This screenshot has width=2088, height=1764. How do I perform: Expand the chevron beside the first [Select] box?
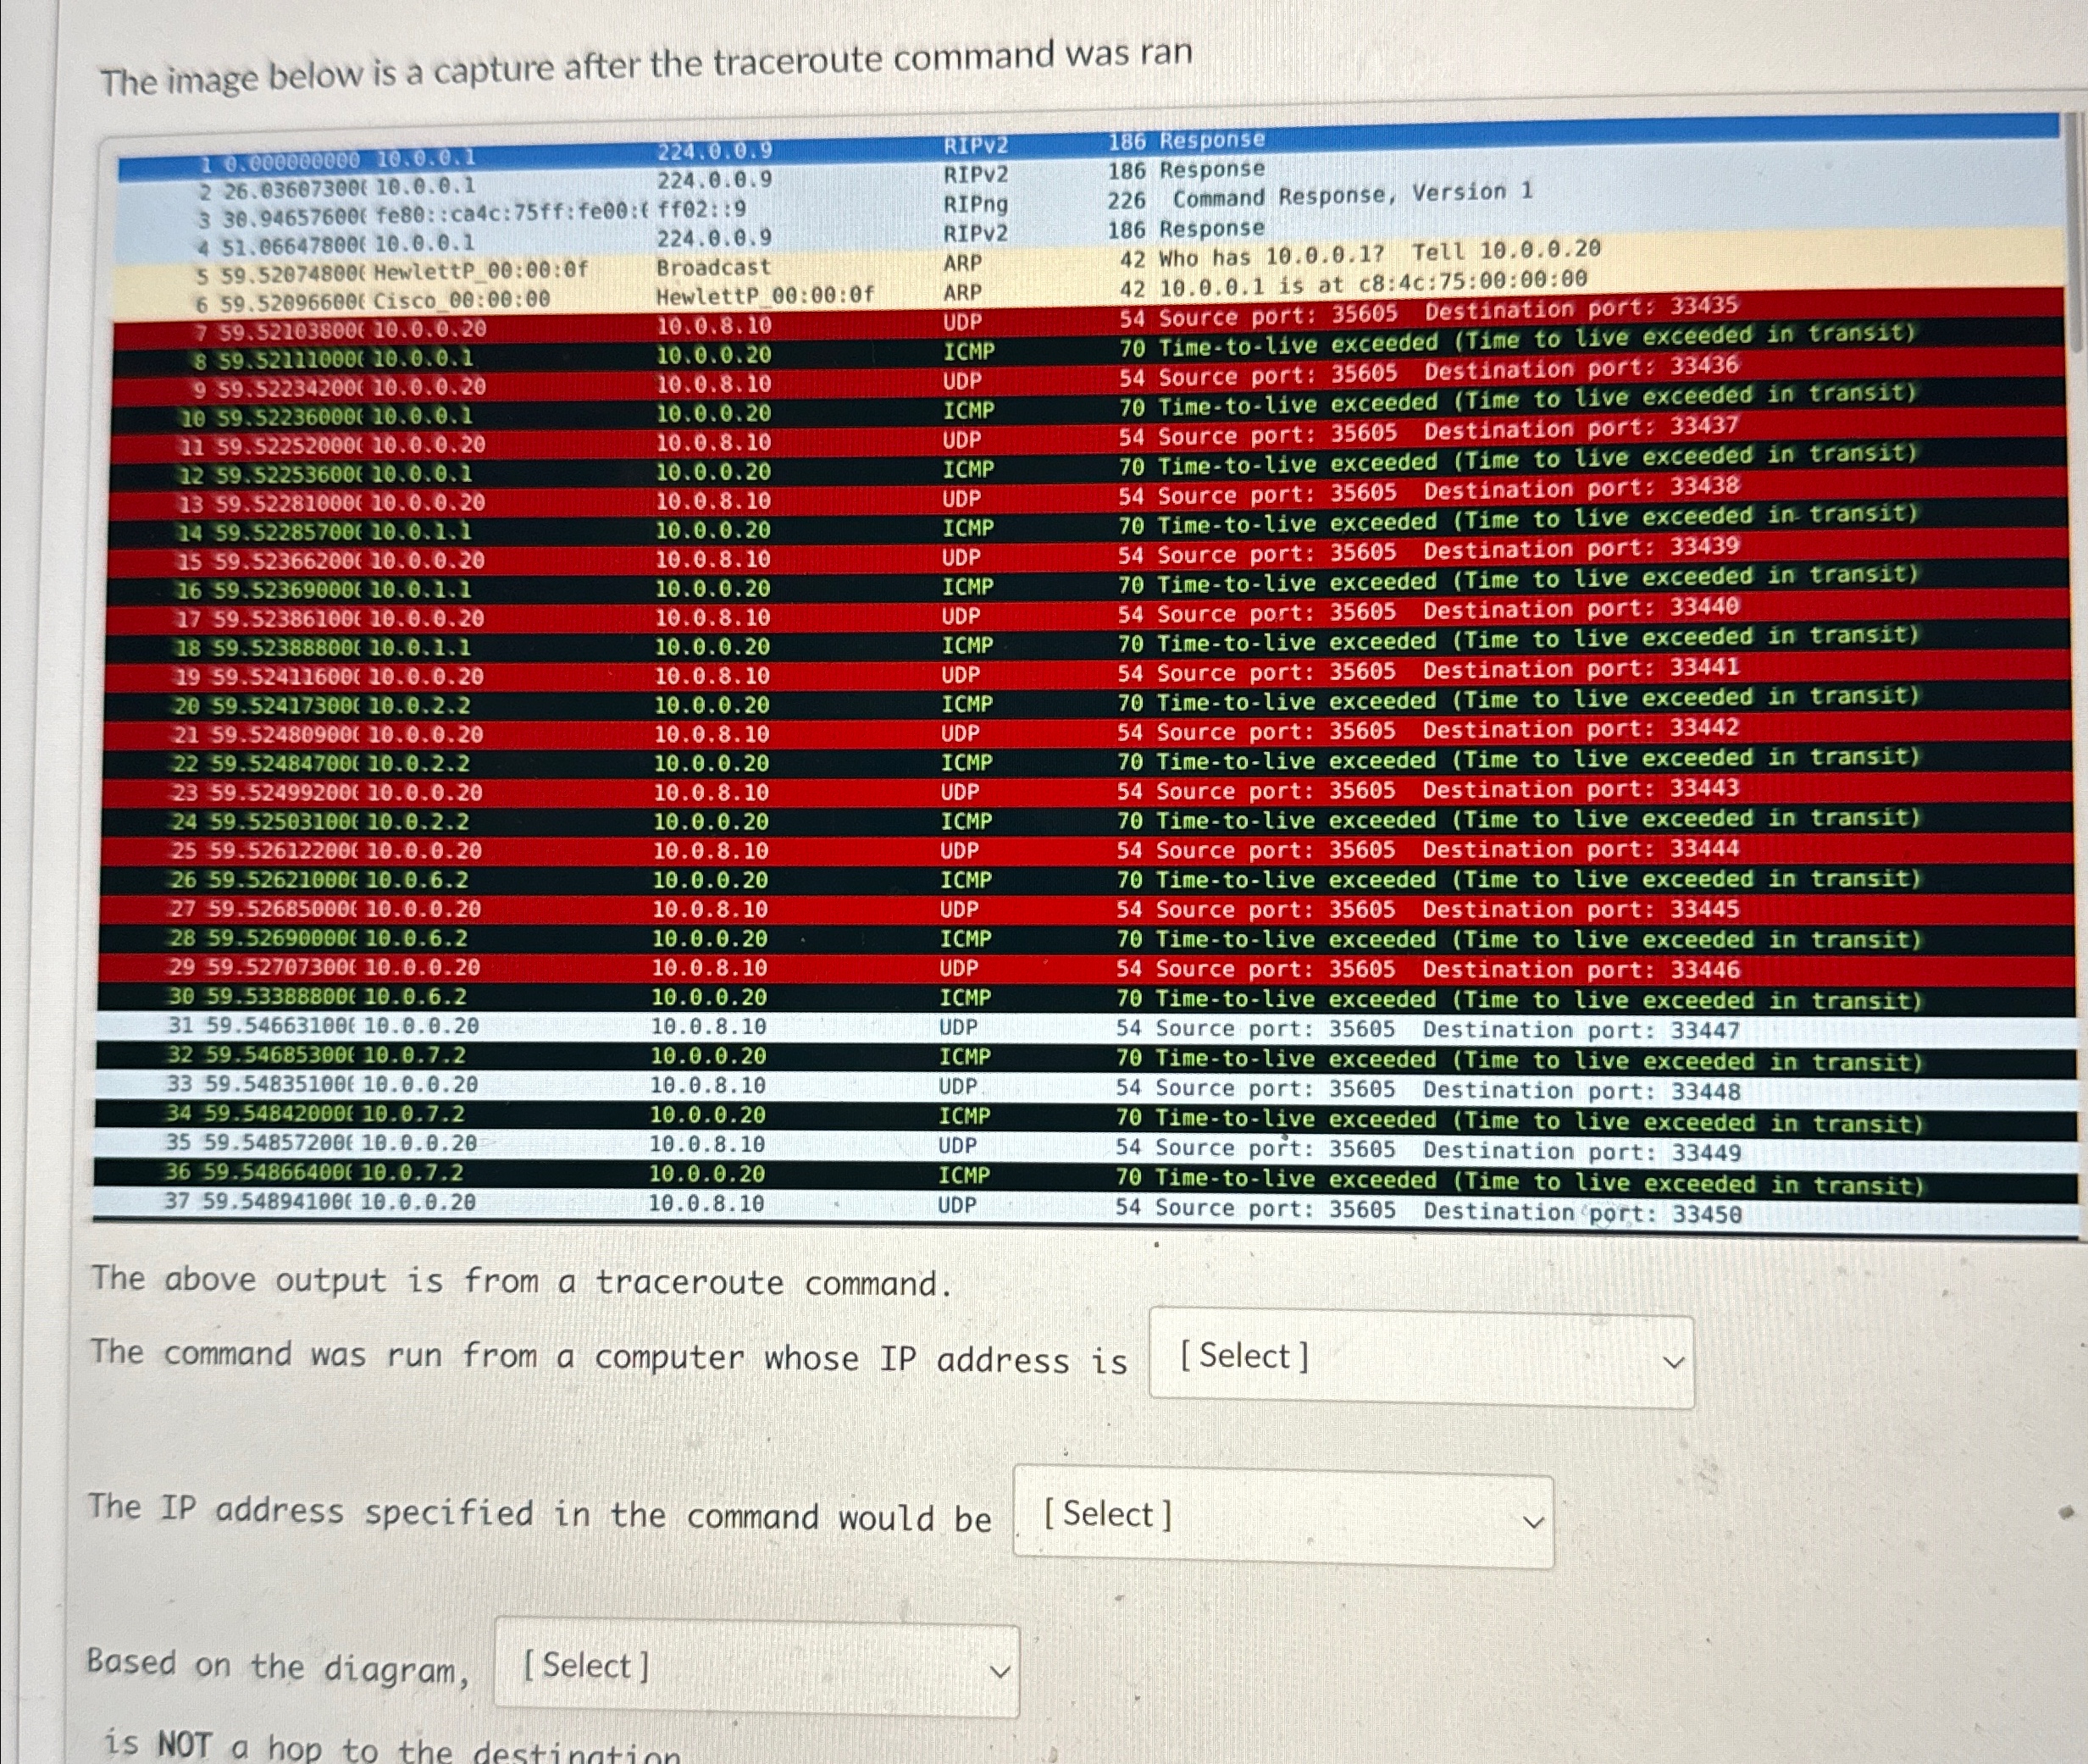[1670, 1360]
